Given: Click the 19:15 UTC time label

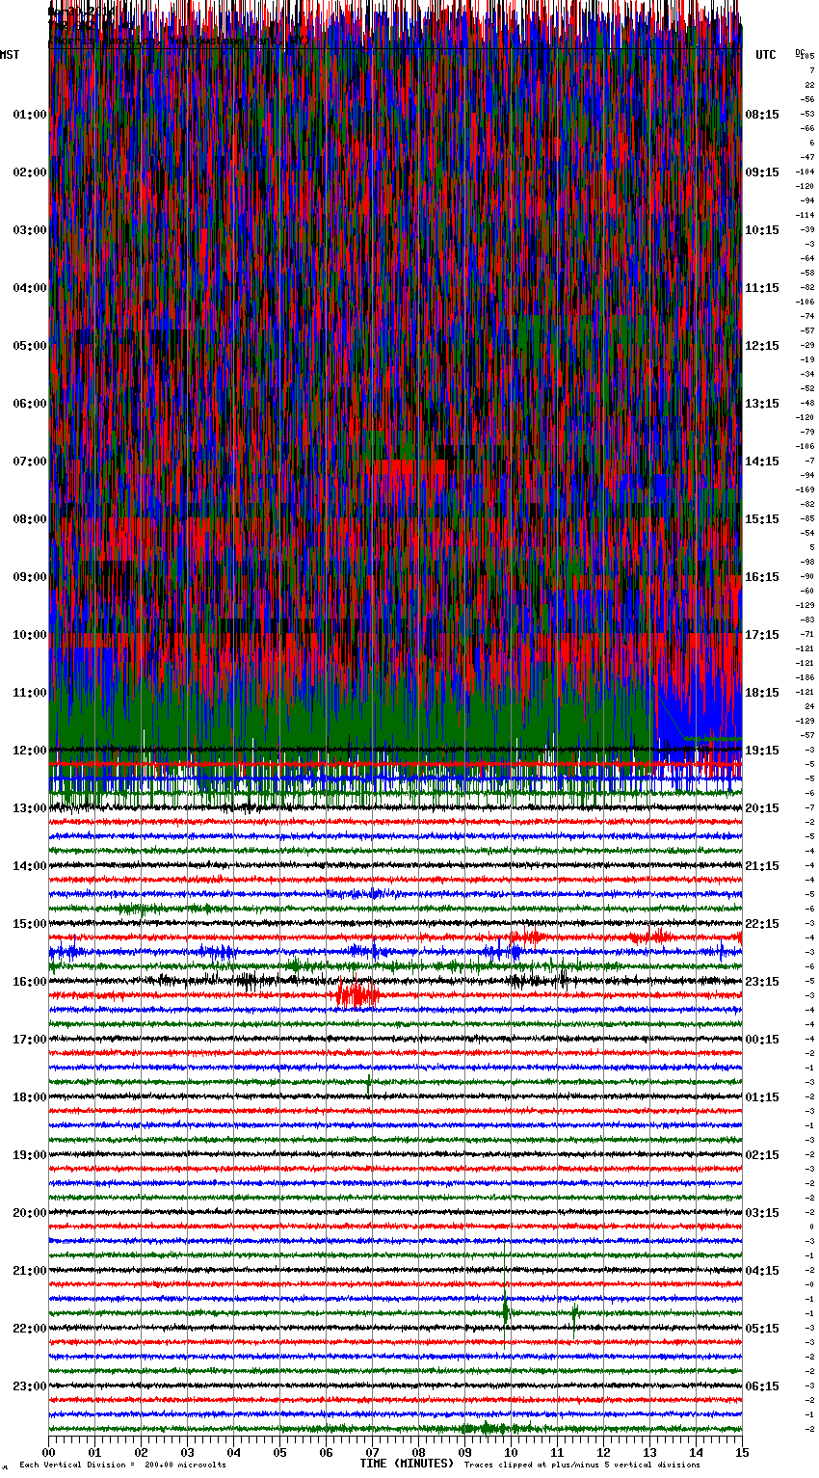Looking at the screenshot, I should click(762, 751).
